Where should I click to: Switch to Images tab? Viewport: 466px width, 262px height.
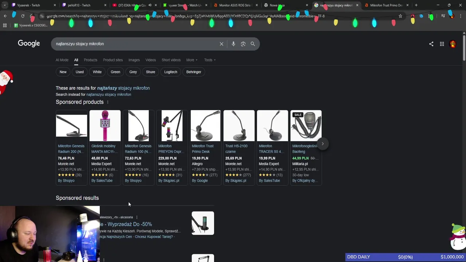[x=134, y=60]
